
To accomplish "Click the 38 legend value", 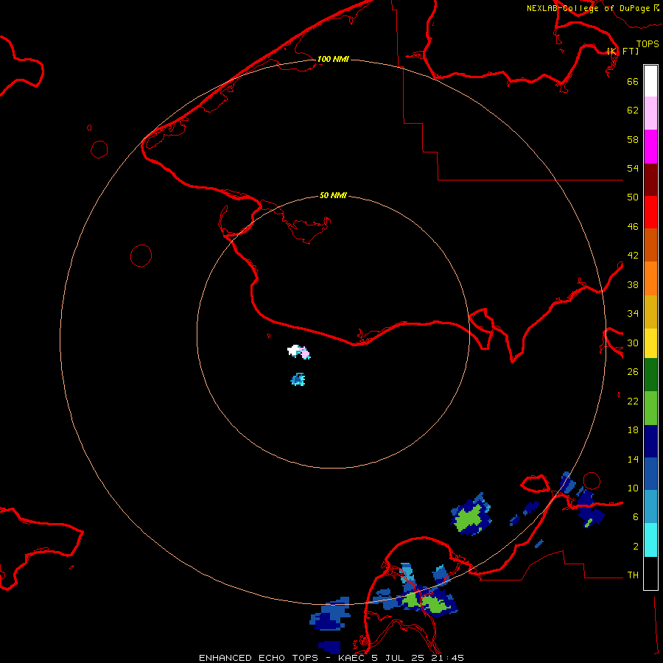I will coord(633,284).
